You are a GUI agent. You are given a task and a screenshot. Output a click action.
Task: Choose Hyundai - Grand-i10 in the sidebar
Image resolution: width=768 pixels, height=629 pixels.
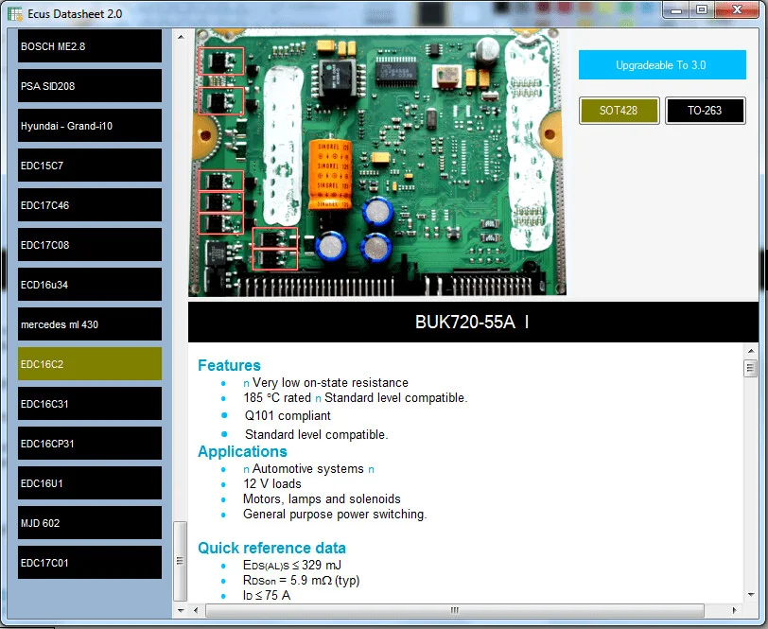point(90,126)
